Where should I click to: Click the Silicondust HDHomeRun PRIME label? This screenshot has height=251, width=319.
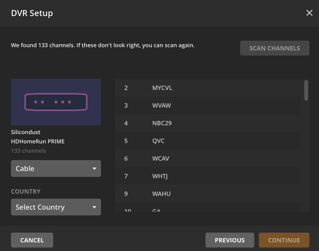click(37, 137)
